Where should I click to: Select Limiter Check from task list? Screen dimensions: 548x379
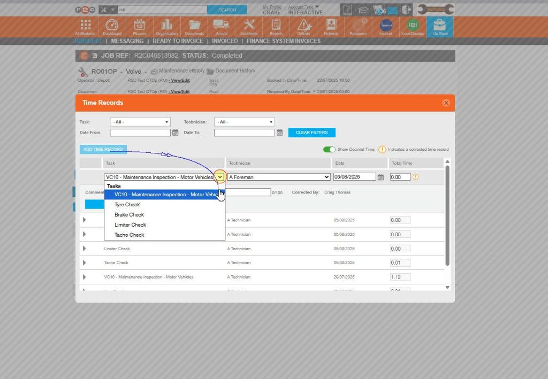coord(165,225)
